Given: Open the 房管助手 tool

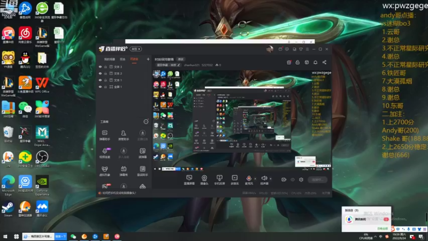Looking at the screenshot, I should point(124,135).
